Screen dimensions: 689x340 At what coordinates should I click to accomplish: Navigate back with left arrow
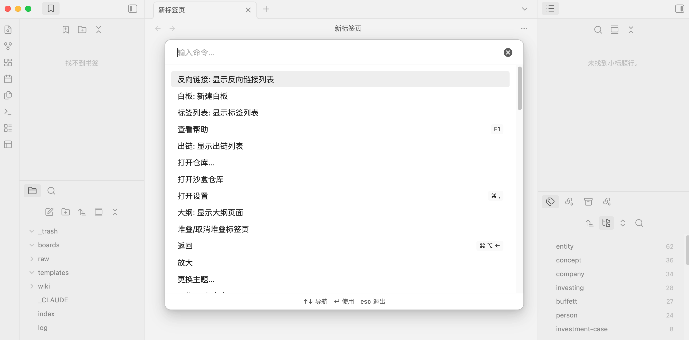[x=158, y=28]
